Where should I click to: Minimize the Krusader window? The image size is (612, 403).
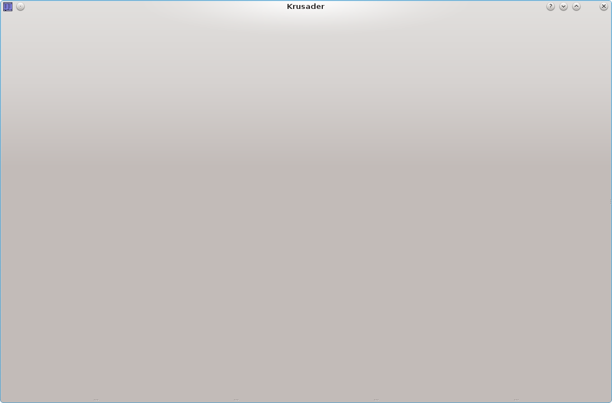563,7
